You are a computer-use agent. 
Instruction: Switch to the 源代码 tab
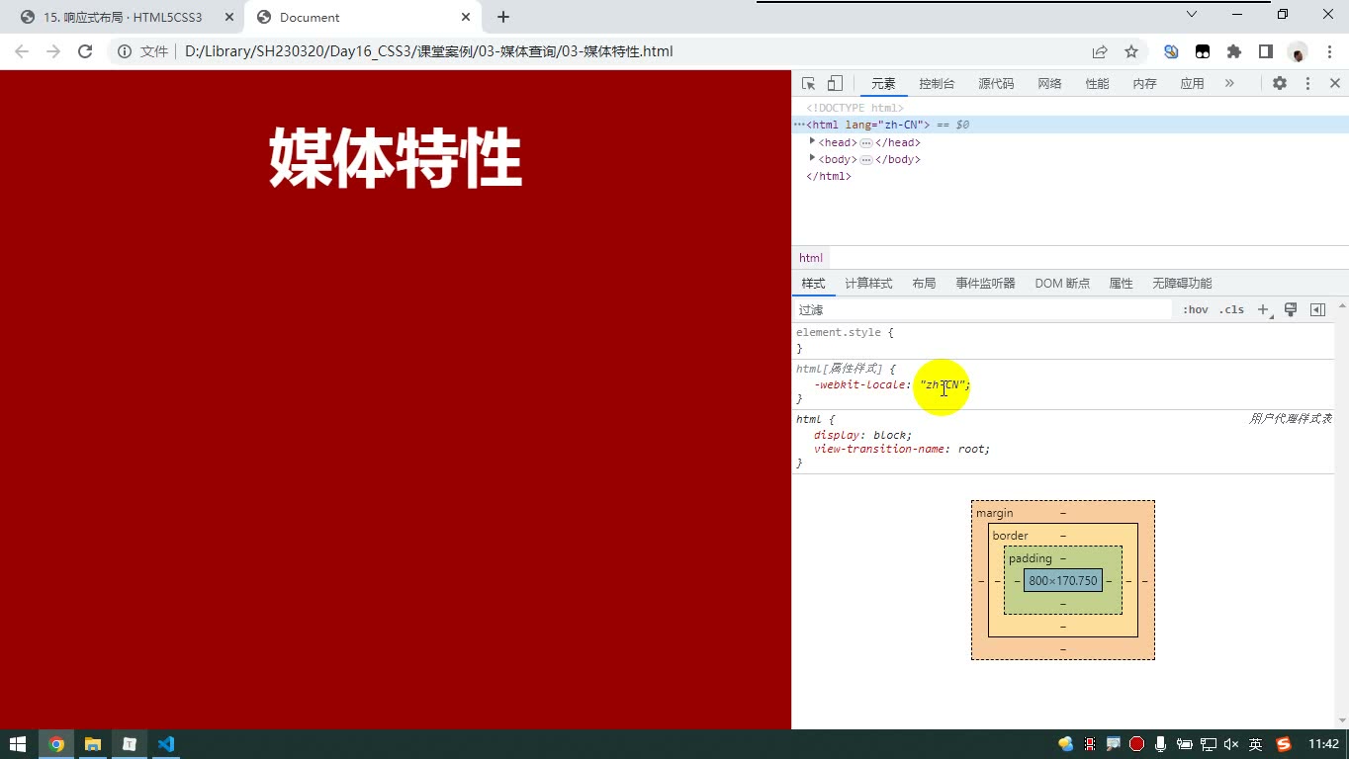[996, 84]
